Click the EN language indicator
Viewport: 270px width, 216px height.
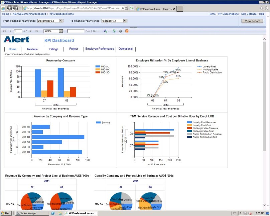235,213
